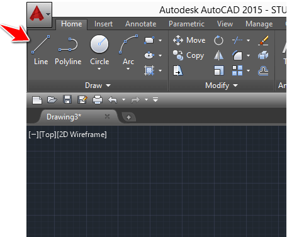Viewport: 287px width, 237px height.
Task: Open the Circle options dropdown arrow
Action: pos(99,69)
